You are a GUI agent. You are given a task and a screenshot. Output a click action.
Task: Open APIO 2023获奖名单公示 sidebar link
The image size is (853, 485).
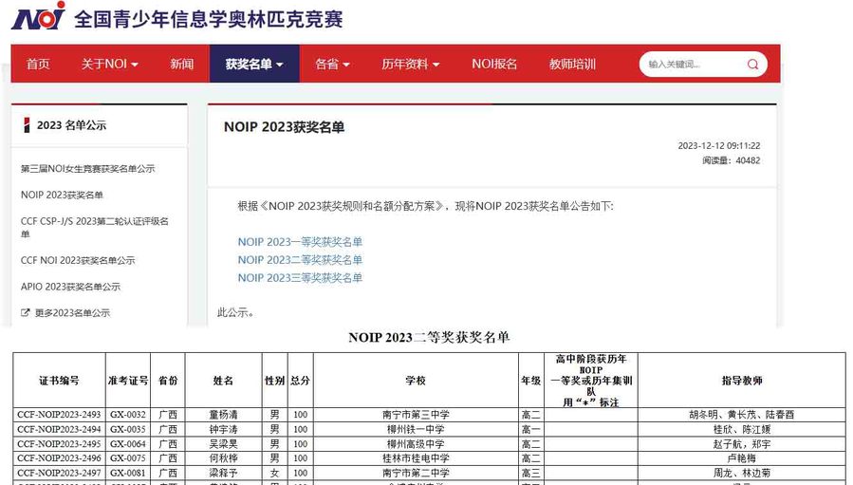pos(70,287)
